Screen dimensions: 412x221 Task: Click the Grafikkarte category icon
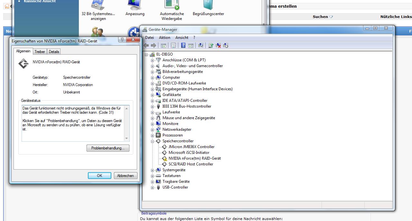point(158,95)
